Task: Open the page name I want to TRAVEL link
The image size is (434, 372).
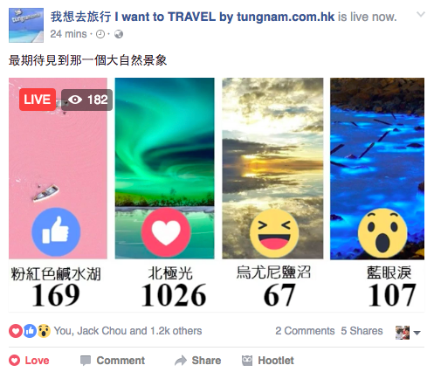Action: [192, 17]
